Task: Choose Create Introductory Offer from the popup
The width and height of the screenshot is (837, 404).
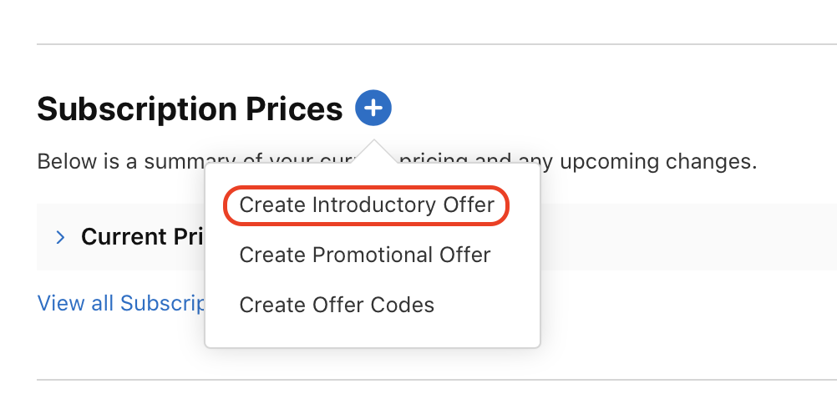Action: pyautogui.click(x=367, y=205)
